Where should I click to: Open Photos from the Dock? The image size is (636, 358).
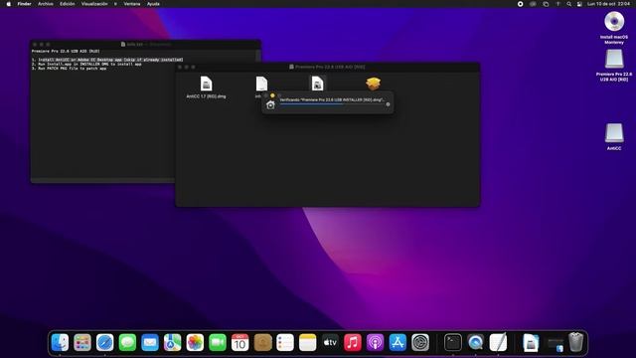(195, 342)
